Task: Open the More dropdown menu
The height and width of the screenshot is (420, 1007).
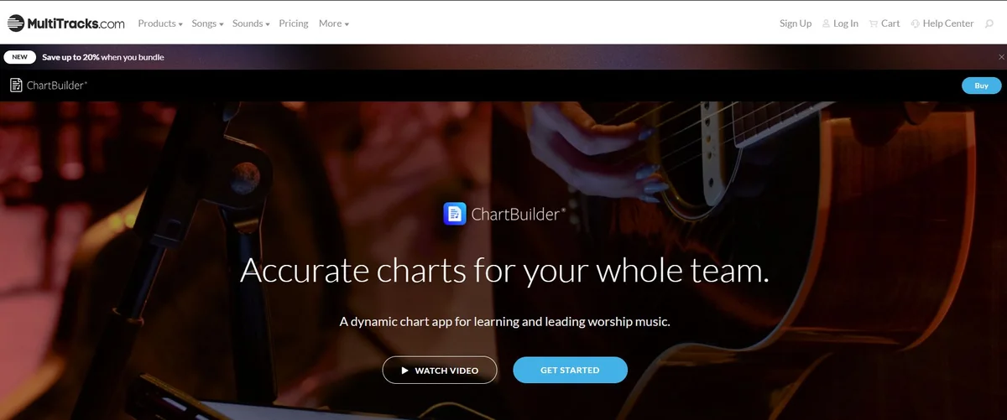Action: [334, 23]
